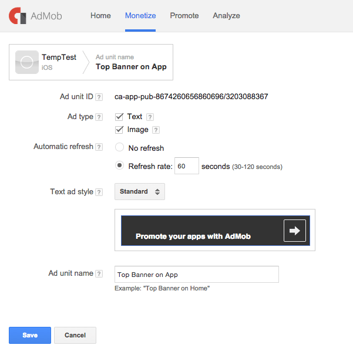Click the Cancel button
The height and width of the screenshot is (355, 353).
click(x=75, y=335)
